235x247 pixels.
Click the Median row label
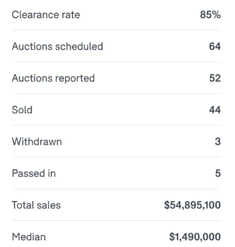point(29,237)
